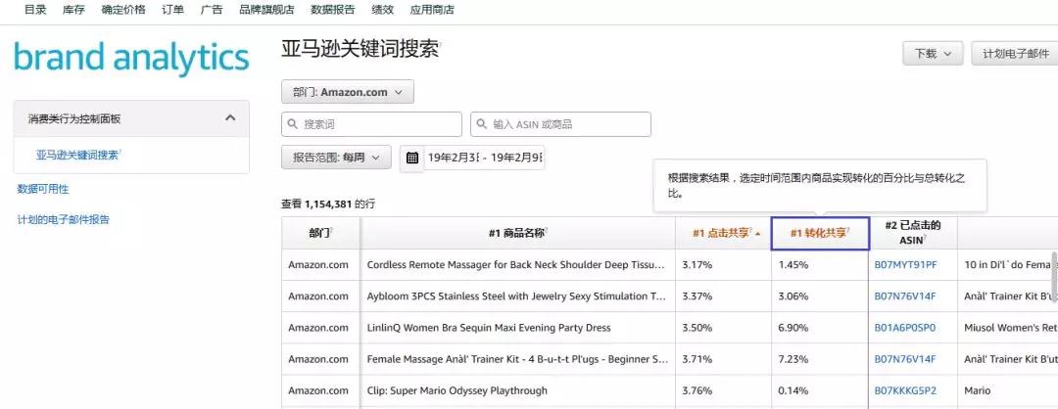Open the 计划的电子邮件报告 link
Image resolution: width=1058 pixels, height=409 pixels.
(x=64, y=219)
